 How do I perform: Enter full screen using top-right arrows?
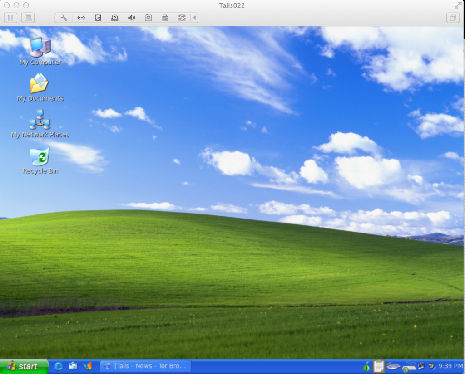pos(458,5)
